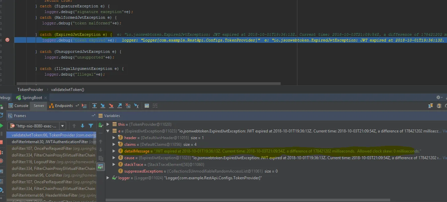Select next frame down arrow in Frames

83,126
